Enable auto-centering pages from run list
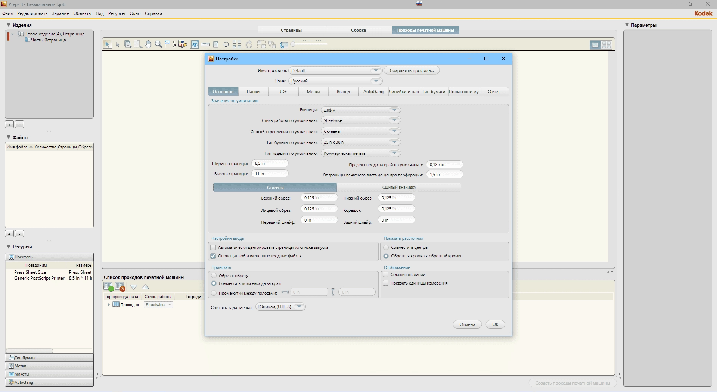This screenshot has height=392, width=717. tap(213, 247)
